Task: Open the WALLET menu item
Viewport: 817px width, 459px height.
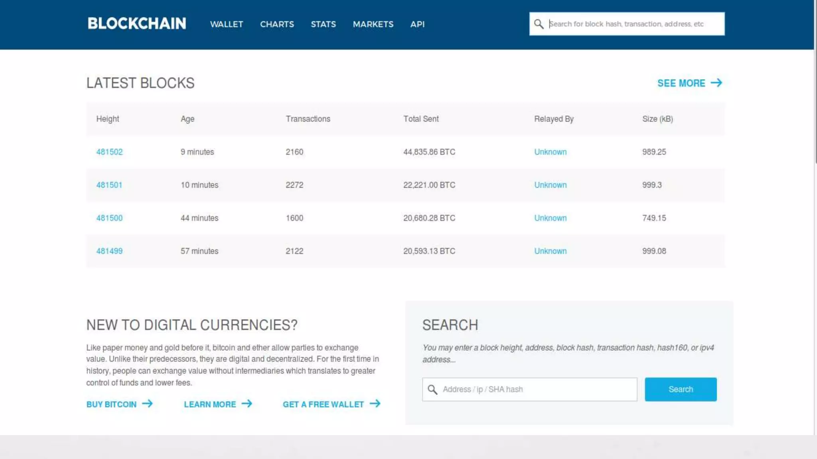Action: (x=227, y=24)
